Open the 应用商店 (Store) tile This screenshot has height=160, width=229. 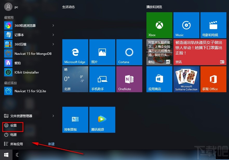[x=159, y=79]
